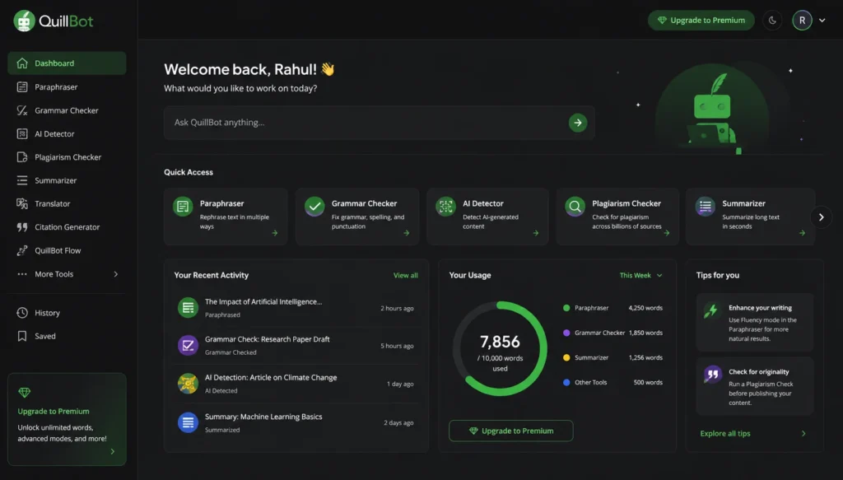This screenshot has height=480, width=843.
Task: Click the Check for originality quote icon
Action: click(713, 374)
